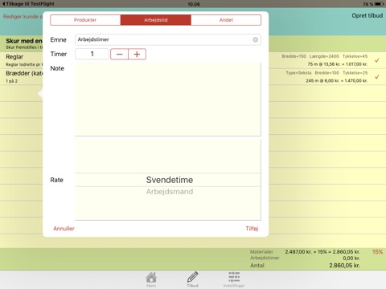Toggle checkmark on the Reglar row
The height and width of the screenshot is (289, 386).
tap(377, 60)
